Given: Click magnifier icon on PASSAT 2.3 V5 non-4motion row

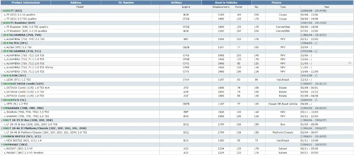Looking at the screenshot, I should 5,149.
